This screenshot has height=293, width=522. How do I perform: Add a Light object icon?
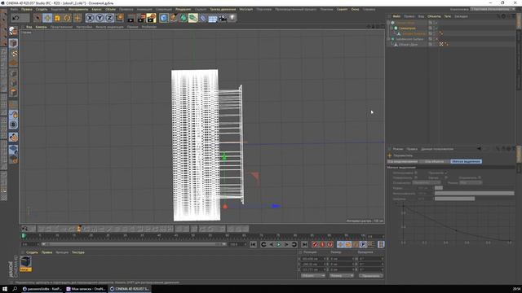[x=232, y=18]
